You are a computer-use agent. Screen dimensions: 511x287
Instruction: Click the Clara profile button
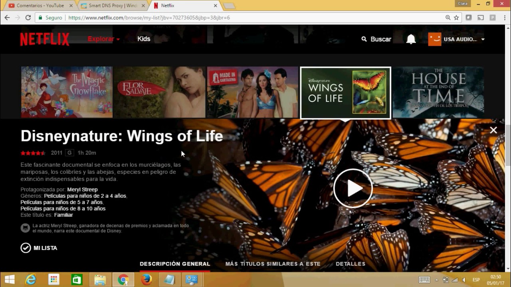click(x=463, y=3)
